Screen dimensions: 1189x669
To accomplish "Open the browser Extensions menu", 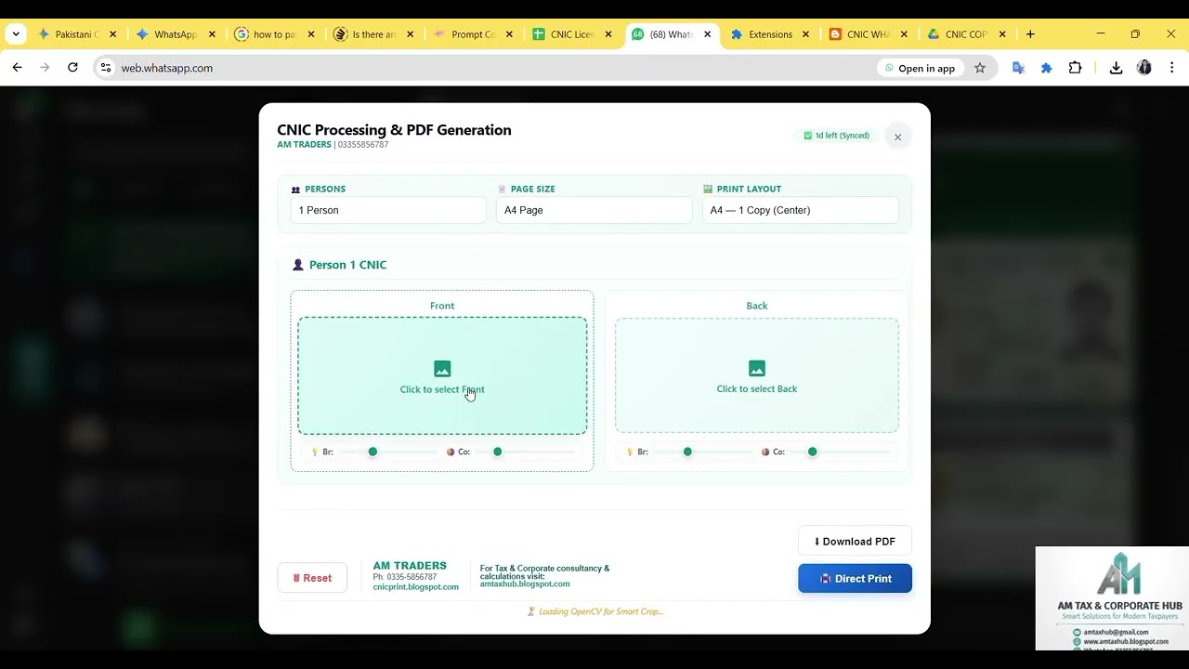I will point(1075,68).
